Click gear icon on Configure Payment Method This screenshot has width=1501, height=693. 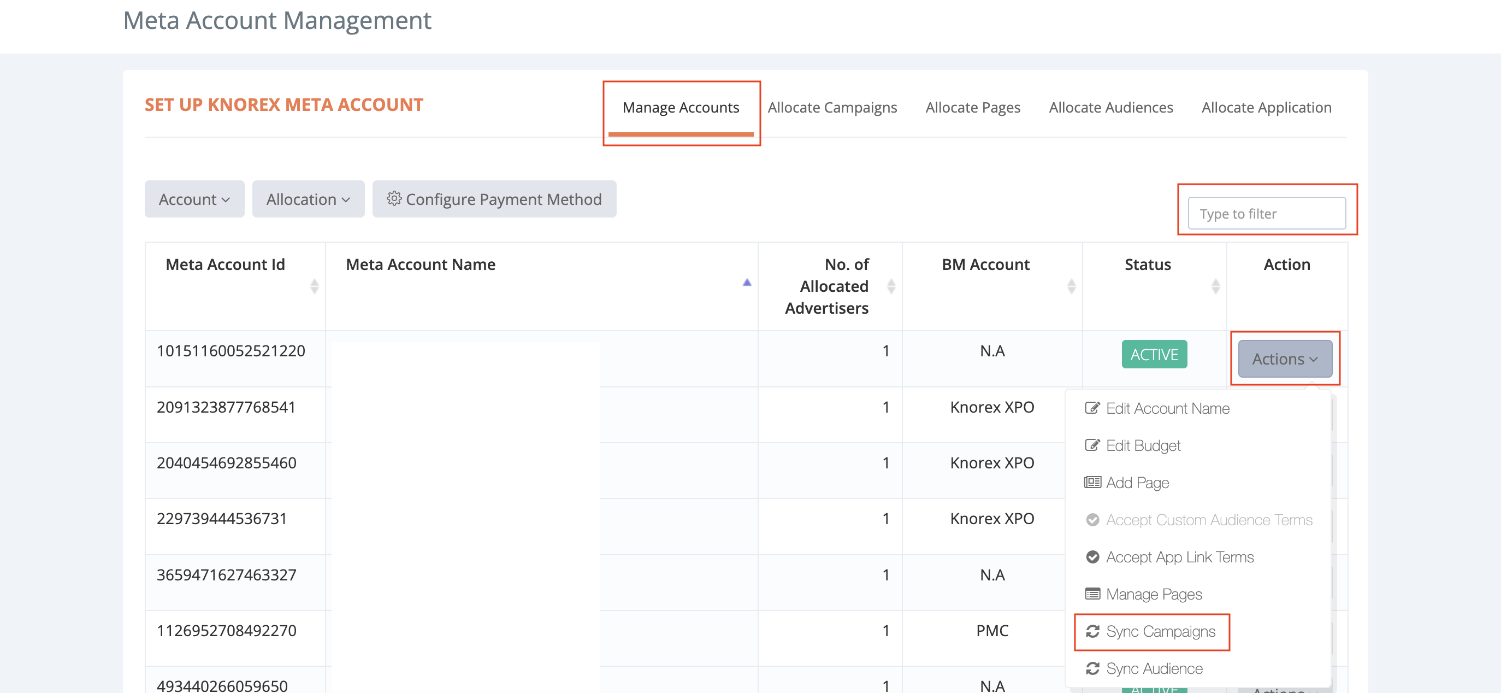(394, 199)
